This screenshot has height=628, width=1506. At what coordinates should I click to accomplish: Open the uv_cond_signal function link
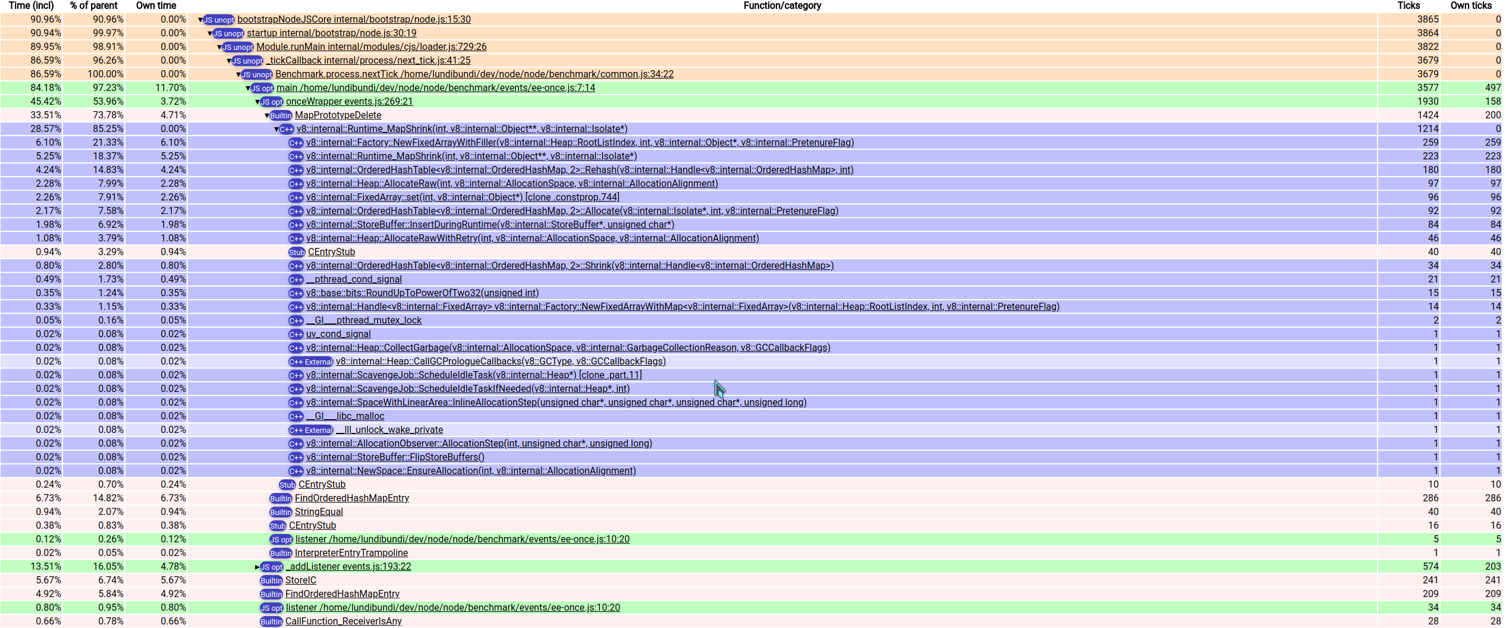[x=338, y=334]
